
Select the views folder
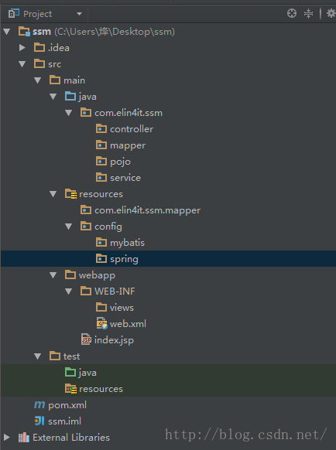point(122,308)
